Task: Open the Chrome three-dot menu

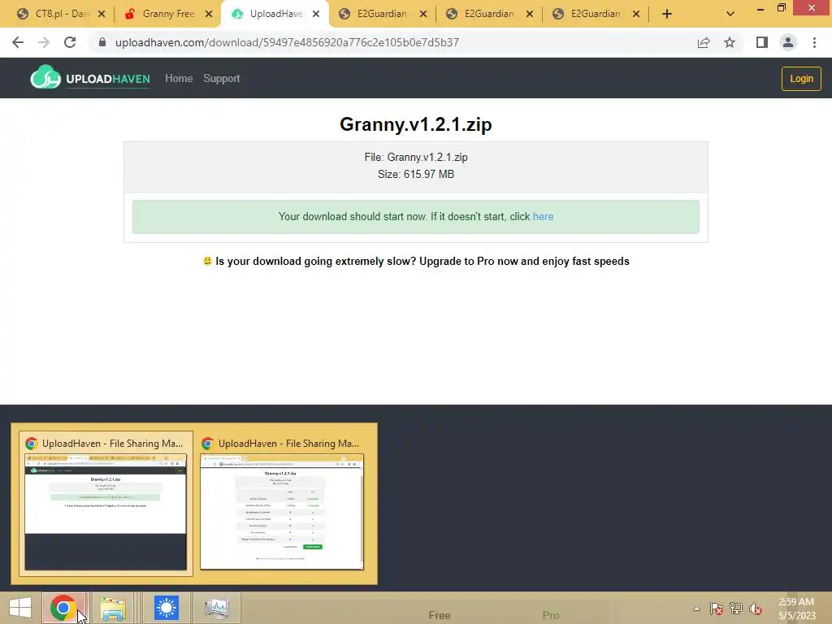Action: [x=814, y=42]
